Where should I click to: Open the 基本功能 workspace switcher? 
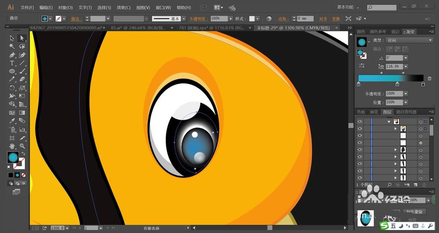point(348,7)
